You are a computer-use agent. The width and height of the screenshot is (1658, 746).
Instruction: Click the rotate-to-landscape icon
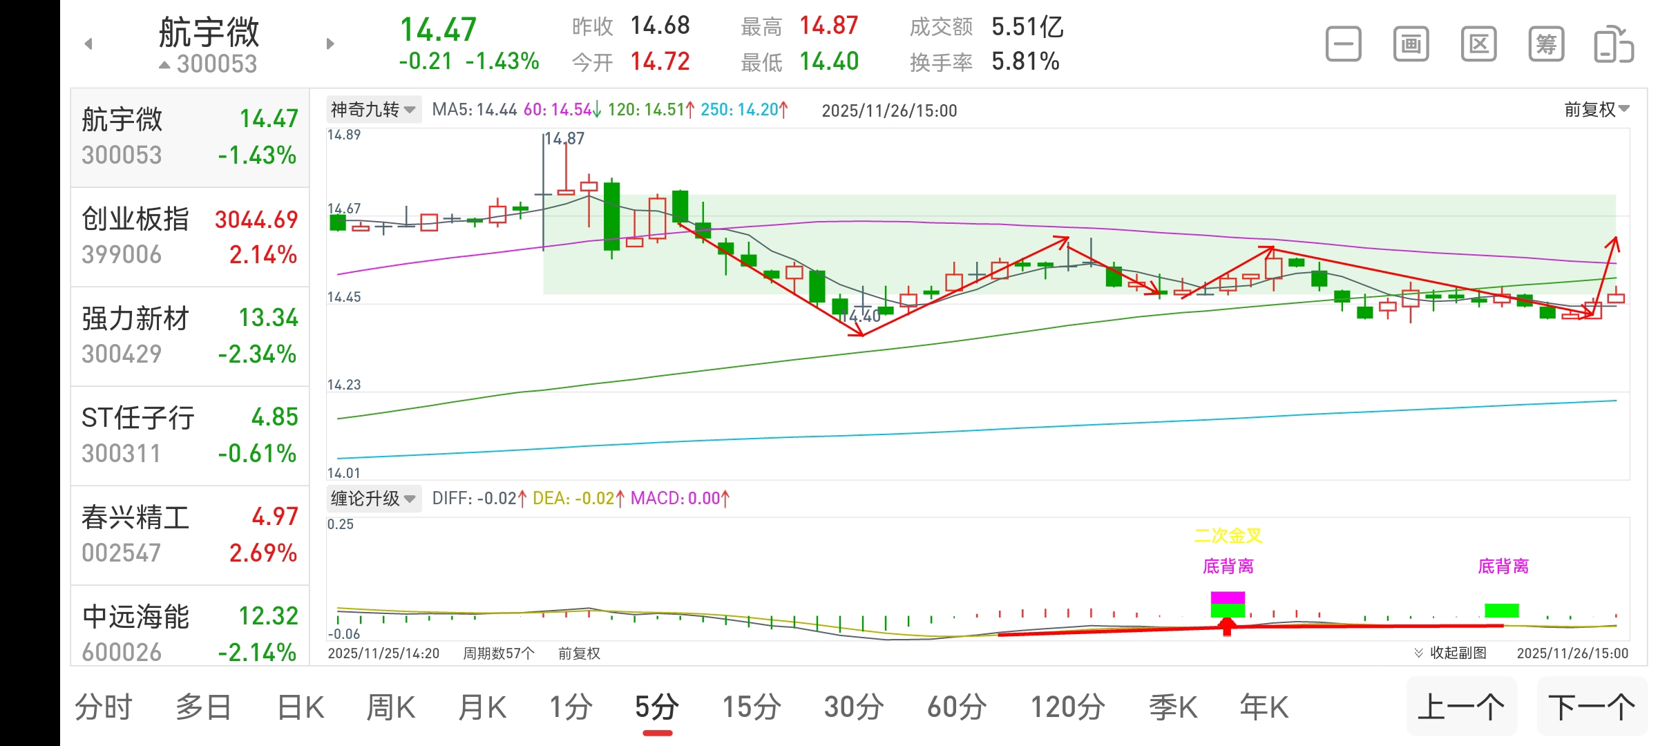click(x=1613, y=43)
